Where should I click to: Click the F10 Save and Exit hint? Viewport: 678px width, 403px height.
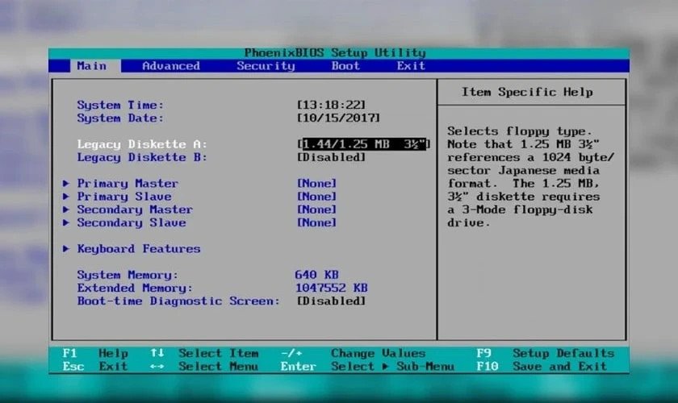[542, 367]
